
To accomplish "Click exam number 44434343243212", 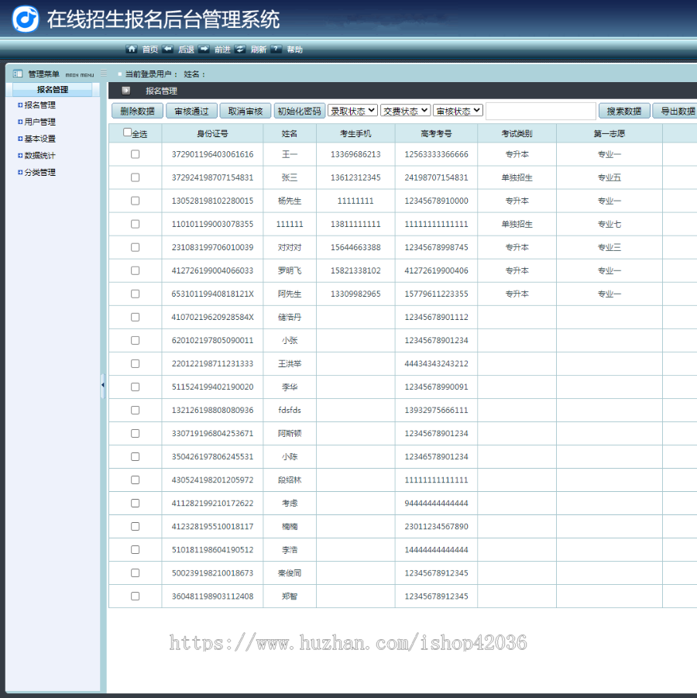I will [x=436, y=363].
